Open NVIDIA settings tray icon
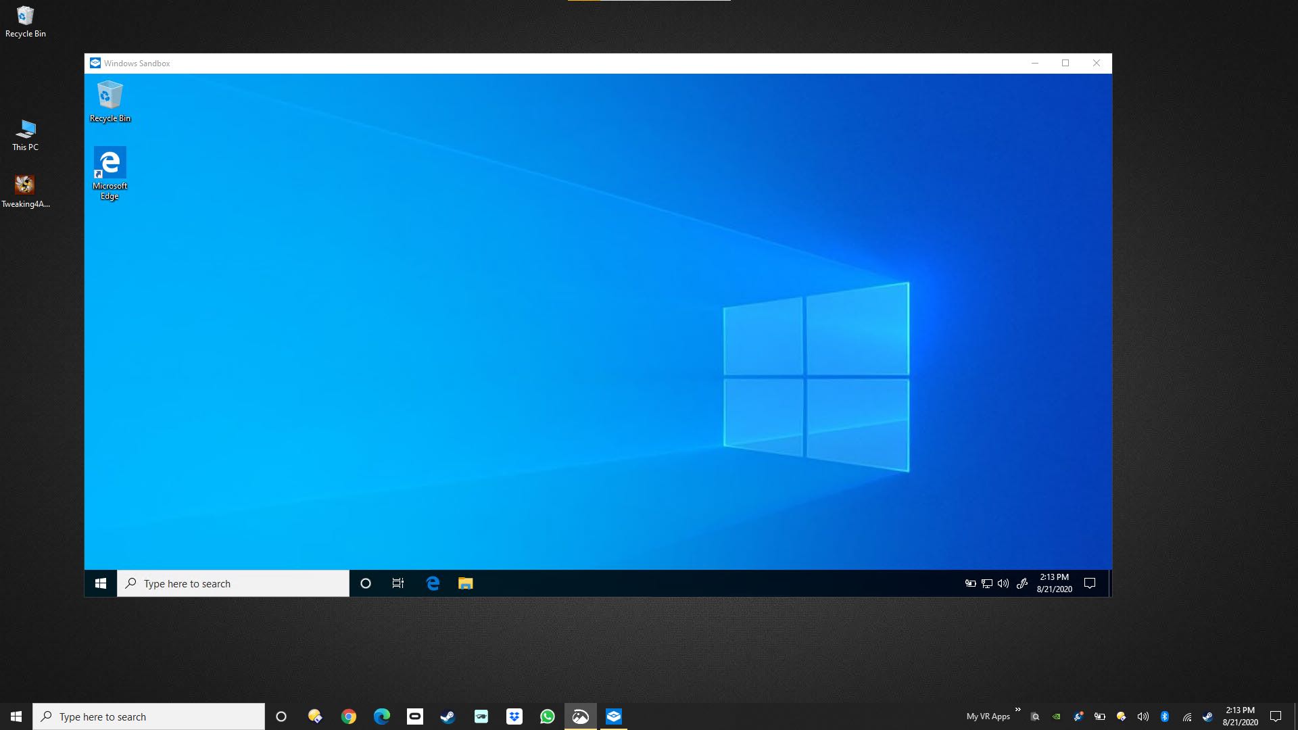1298x730 pixels. (1057, 716)
